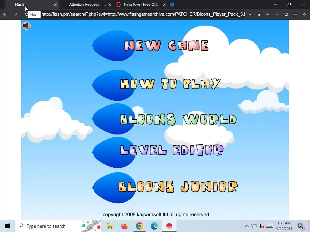Click the taskbar search box
This screenshot has height=232, width=310.
click(58, 226)
